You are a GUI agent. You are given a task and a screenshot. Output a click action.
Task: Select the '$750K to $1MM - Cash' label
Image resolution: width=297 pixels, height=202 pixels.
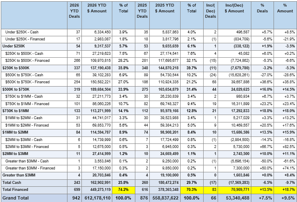point(24,96)
